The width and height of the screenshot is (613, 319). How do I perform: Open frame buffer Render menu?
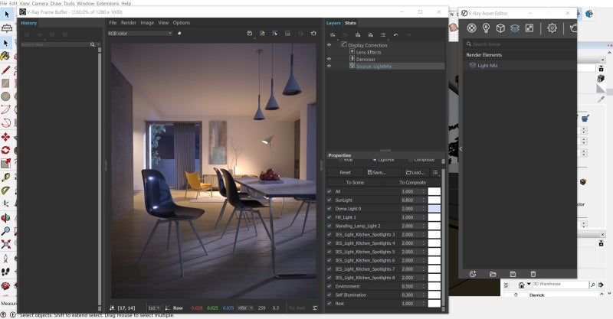[x=129, y=23]
